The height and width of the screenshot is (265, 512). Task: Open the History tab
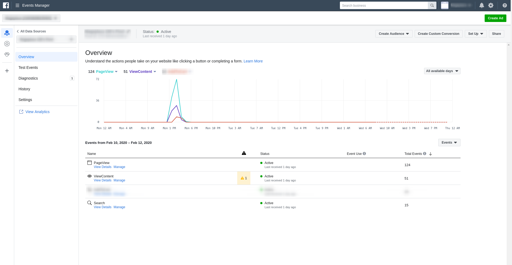(x=46, y=89)
